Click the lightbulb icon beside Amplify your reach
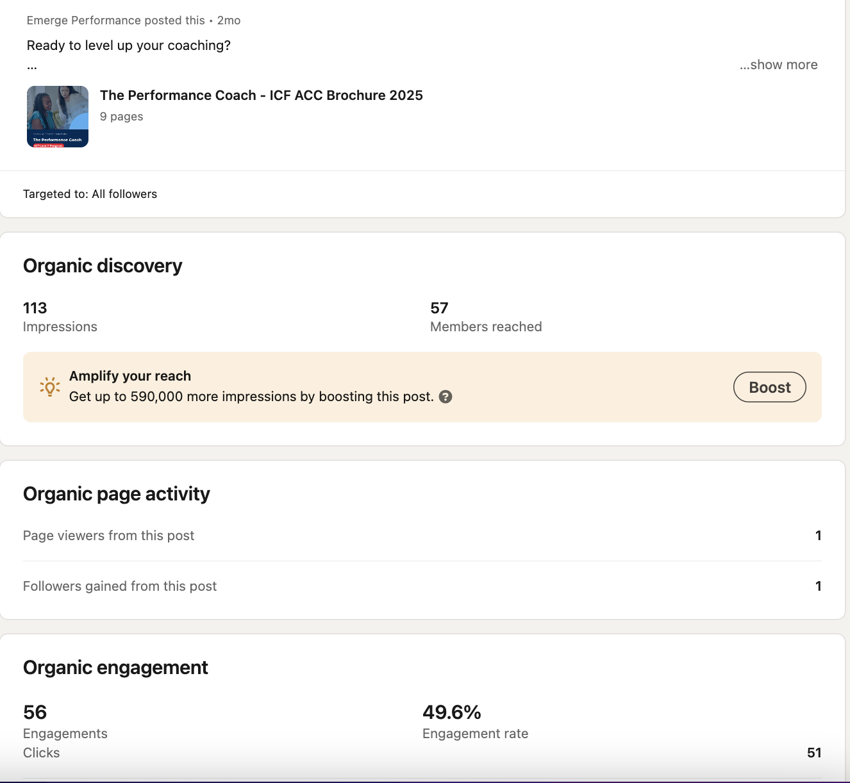The width and height of the screenshot is (850, 783). (x=50, y=386)
